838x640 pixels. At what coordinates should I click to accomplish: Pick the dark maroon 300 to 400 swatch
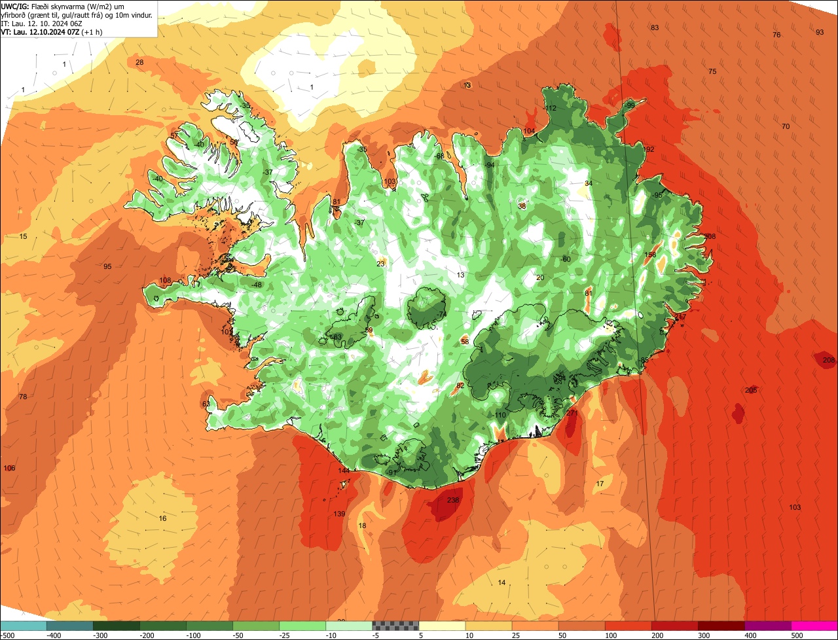coord(721,626)
